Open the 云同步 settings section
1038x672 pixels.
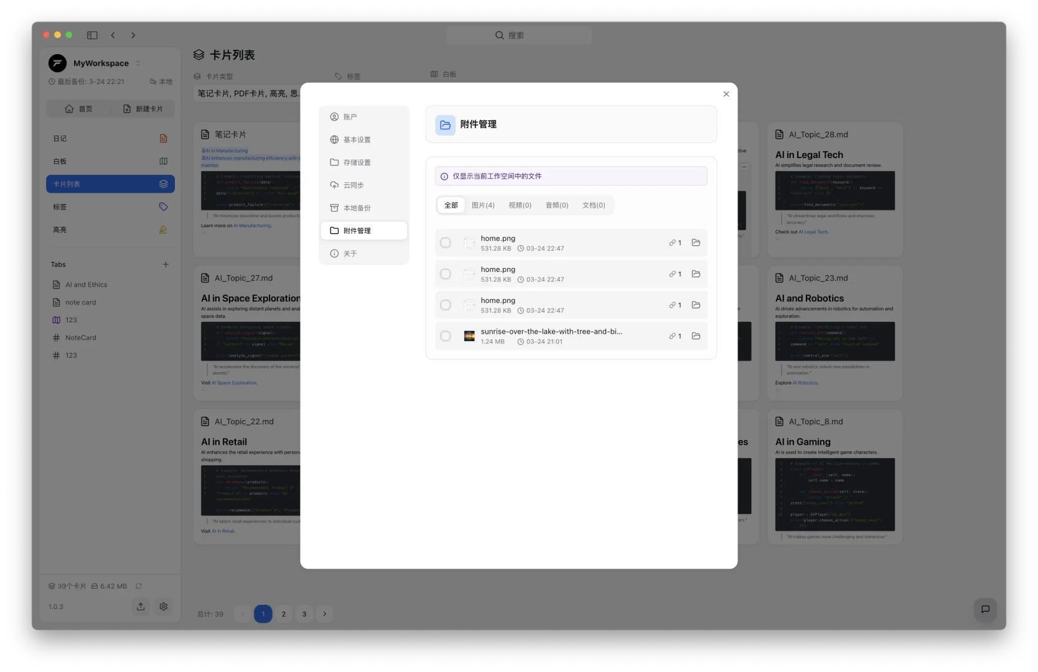[364, 185]
